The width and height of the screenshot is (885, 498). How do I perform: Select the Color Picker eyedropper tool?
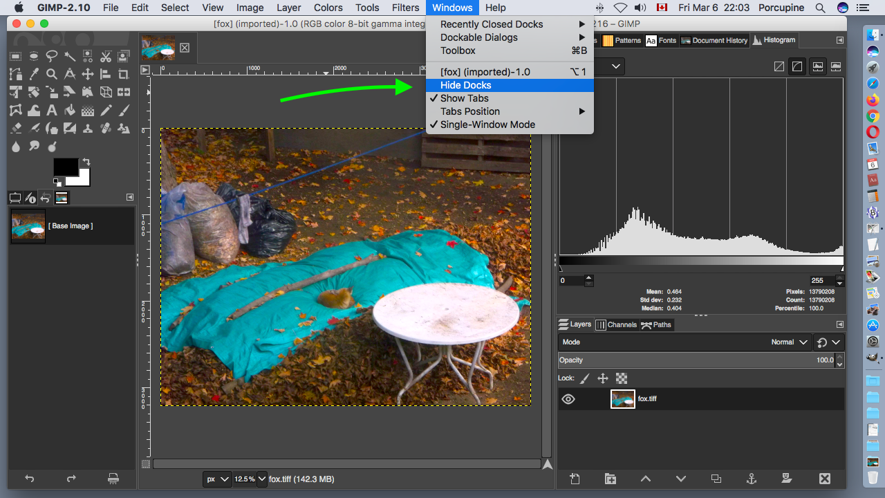pos(33,74)
